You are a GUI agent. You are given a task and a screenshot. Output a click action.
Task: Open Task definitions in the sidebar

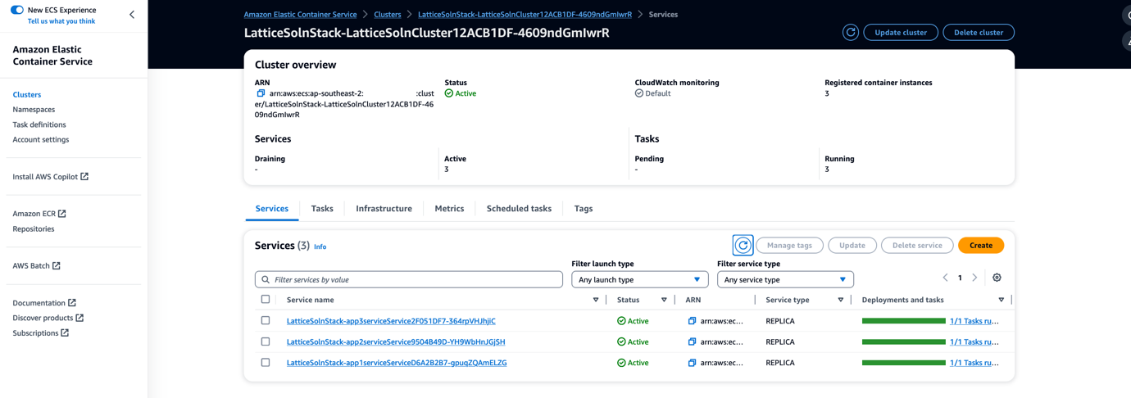39,124
